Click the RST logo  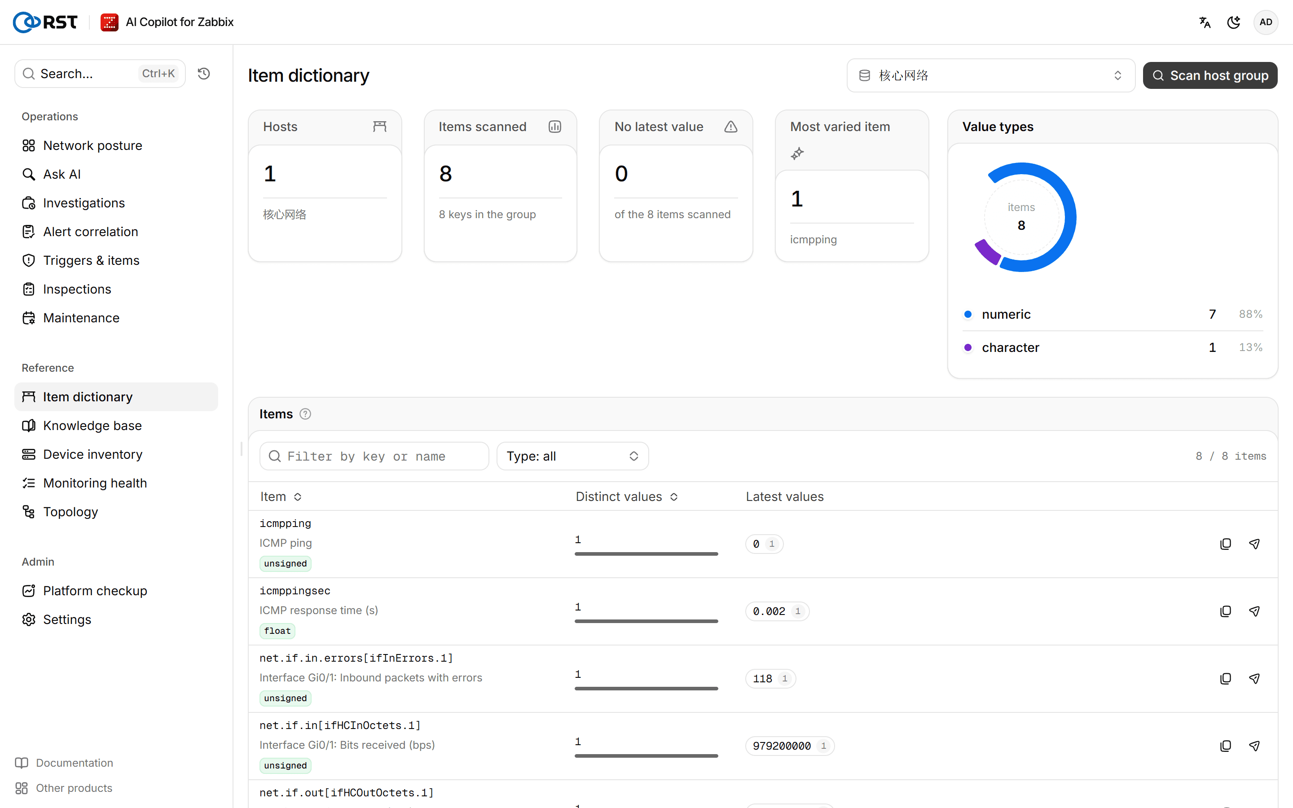click(45, 22)
